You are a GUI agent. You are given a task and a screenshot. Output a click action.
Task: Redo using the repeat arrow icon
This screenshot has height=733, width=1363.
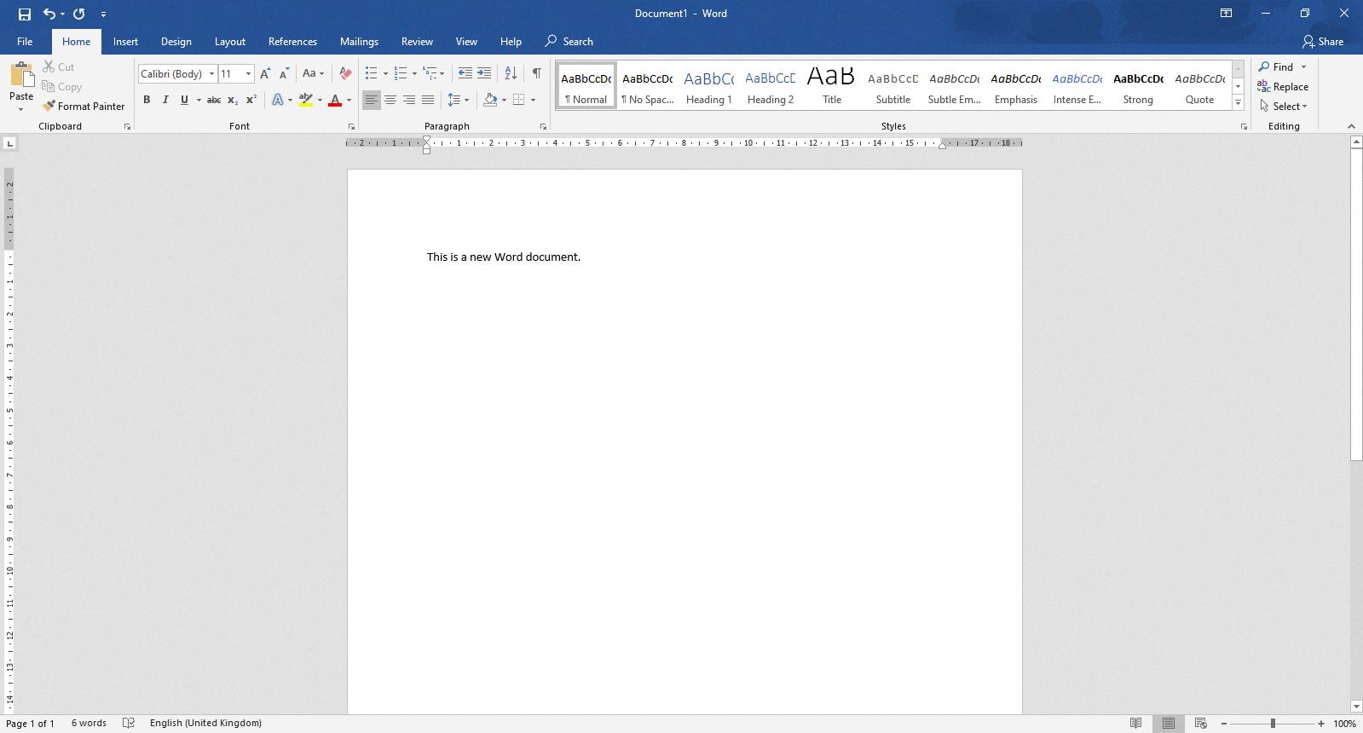click(x=79, y=14)
